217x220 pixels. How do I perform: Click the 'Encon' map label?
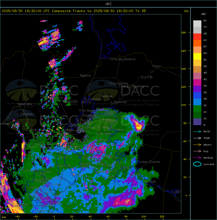pyautogui.click(x=156, y=66)
